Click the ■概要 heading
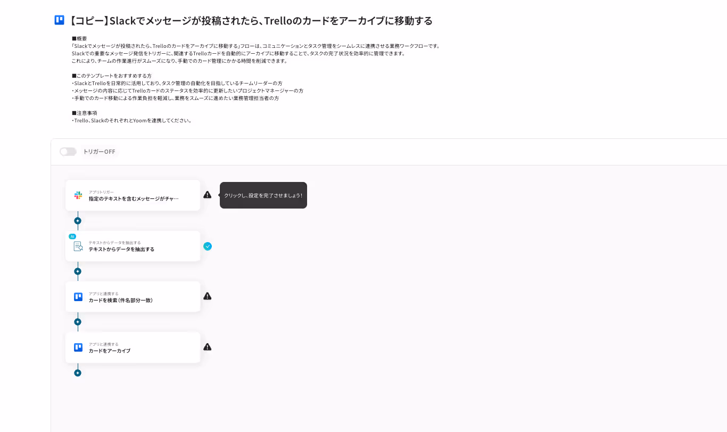This screenshot has height=432, width=727. coord(79,38)
